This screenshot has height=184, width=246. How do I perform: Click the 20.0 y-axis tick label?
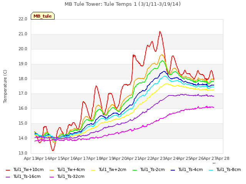coord(23,49)
